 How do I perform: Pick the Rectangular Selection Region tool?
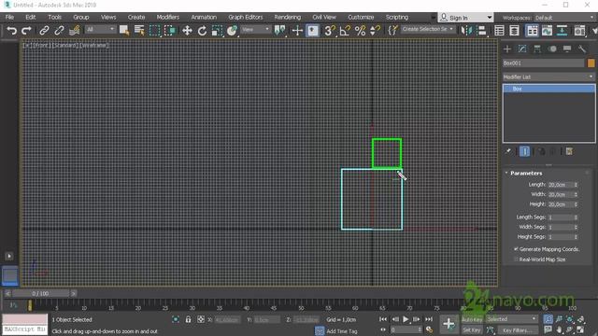point(154,31)
